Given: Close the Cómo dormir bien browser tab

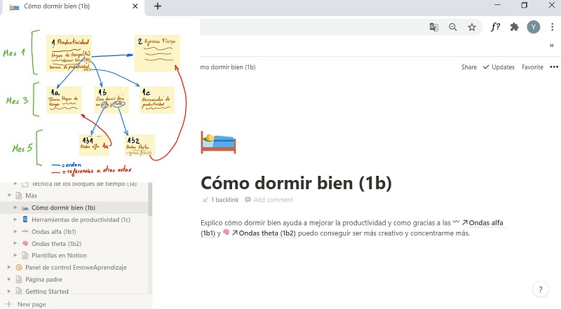Looking at the screenshot, I should pyautogui.click(x=135, y=6).
